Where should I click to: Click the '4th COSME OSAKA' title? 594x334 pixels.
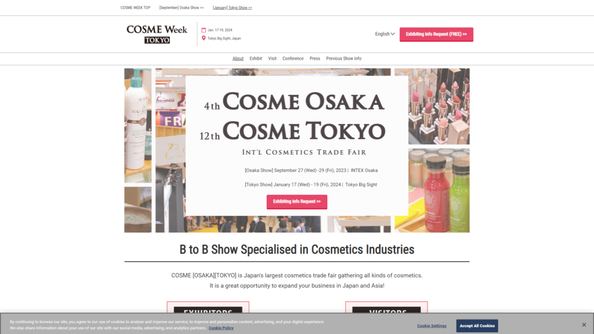coord(294,102)
